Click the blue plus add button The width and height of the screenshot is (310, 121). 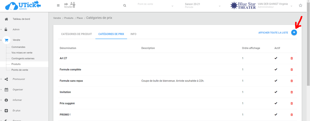[294, 33]
